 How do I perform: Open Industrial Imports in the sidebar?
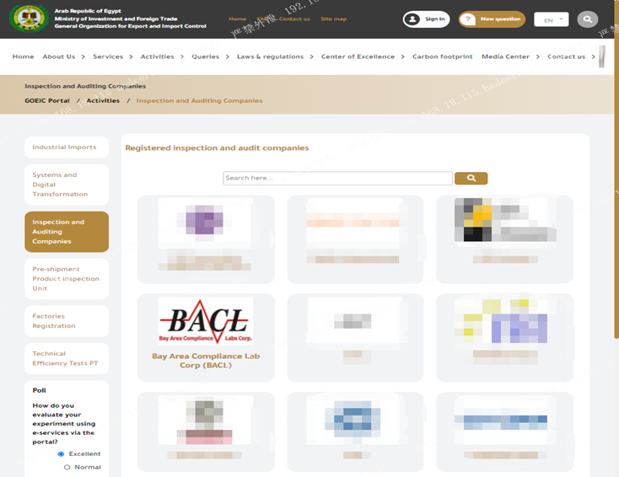[x=65, y=147]
